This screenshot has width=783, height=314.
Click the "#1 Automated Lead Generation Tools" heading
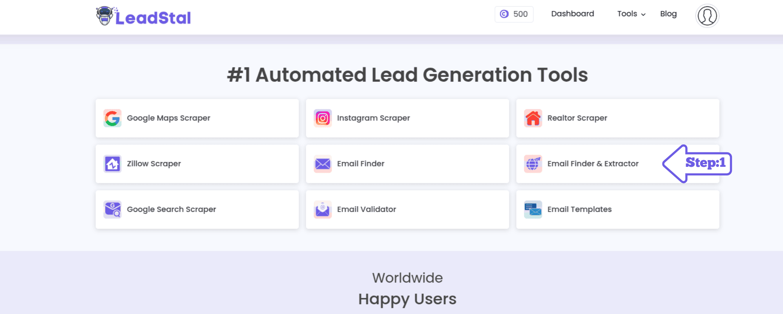[407, 75]
